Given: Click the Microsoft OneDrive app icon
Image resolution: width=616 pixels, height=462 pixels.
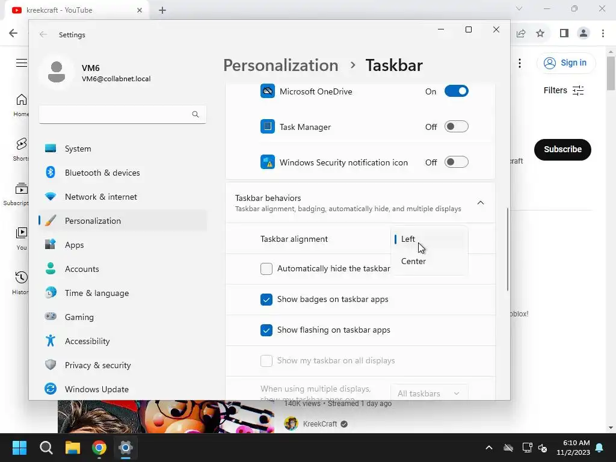Looking at the screenshot, I should [x=268, y=91].
